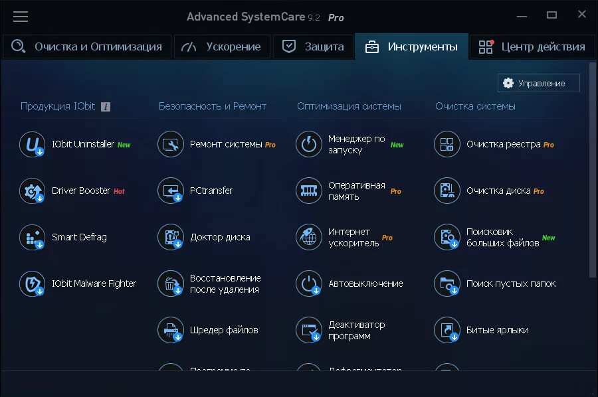
Task: Launch the Битые ярлыки icon
Action: pos(447,330)
